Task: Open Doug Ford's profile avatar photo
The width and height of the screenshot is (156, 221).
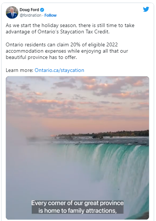Action: [x=12, y=12]
